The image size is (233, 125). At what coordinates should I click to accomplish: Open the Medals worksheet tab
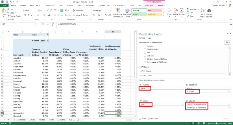[42, 120]
